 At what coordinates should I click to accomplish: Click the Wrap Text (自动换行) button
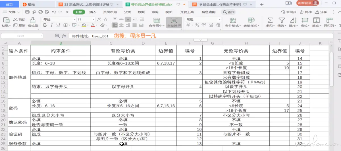(174, 22)
